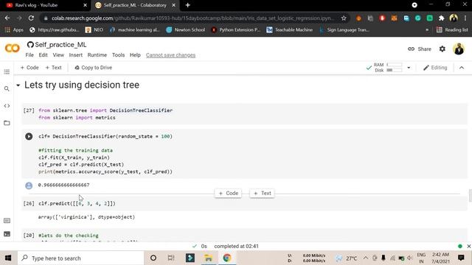Add a code cell from the top toolbar

(x=29, y=68)
